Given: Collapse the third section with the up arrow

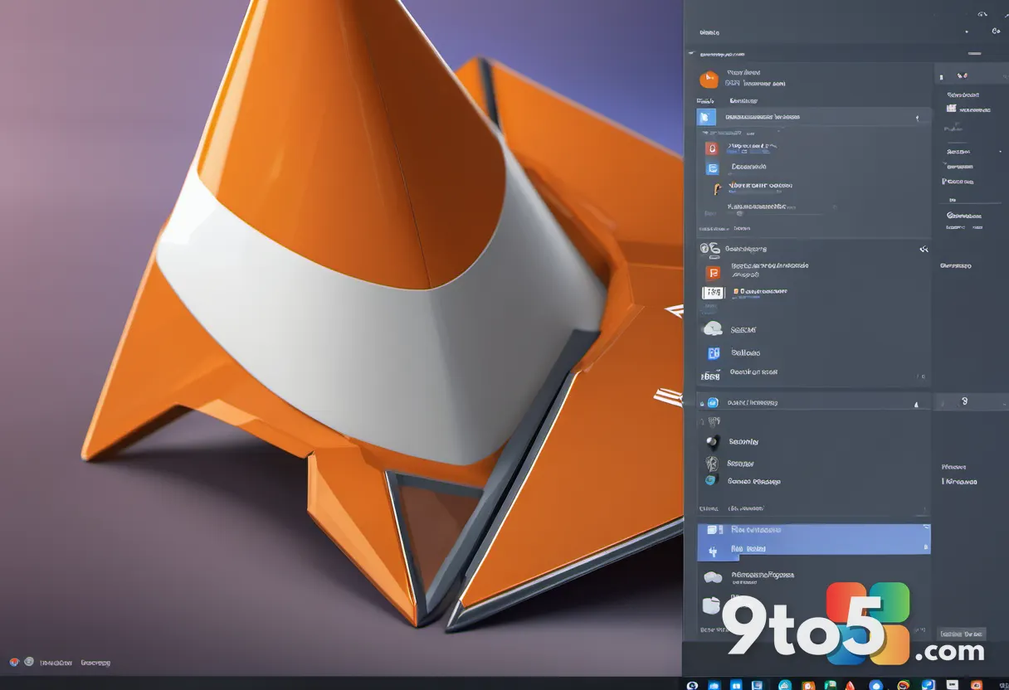Looking at the screenshot, I should point(916,405).
